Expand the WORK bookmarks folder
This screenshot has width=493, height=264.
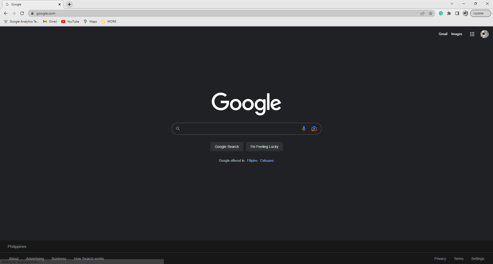click(109, 22)
